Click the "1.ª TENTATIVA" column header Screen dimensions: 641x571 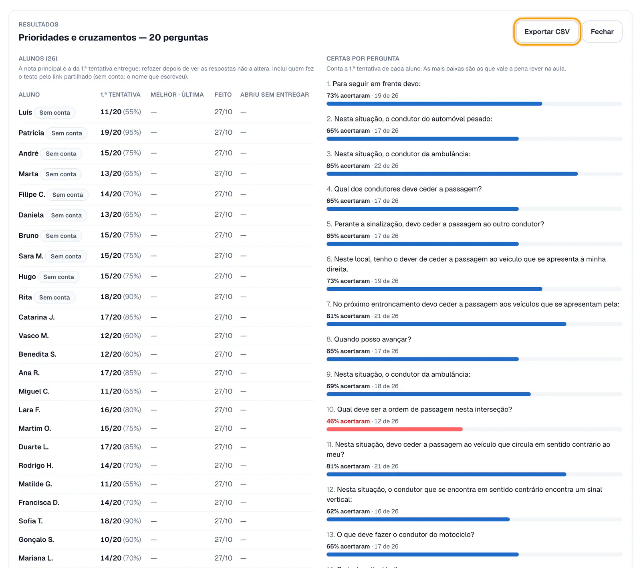120,95
